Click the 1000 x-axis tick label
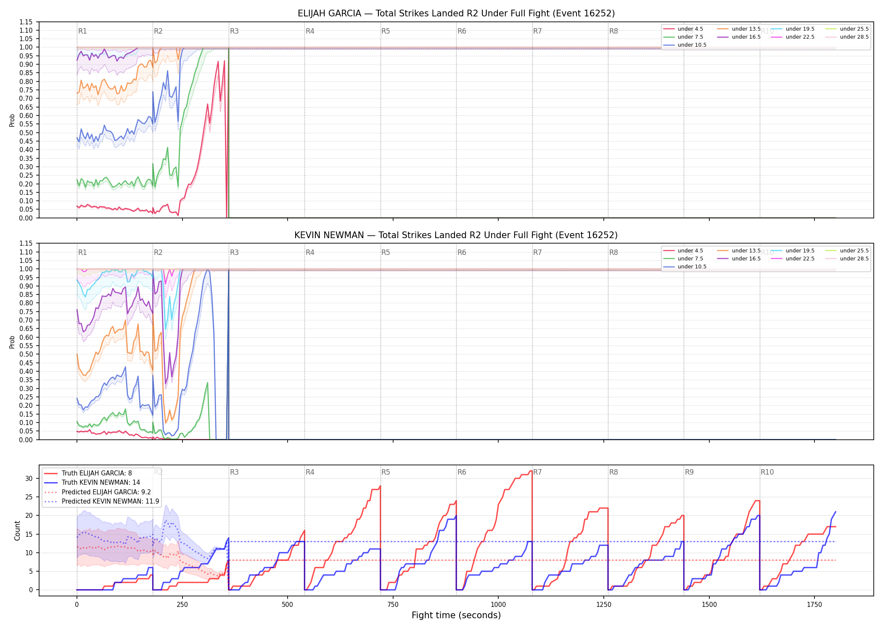 pyautogui.click(x=498, y=605)
